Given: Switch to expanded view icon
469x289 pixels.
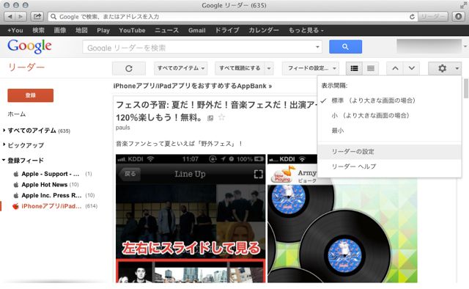Looking at the screenshot, I should (x=371, y=68).
